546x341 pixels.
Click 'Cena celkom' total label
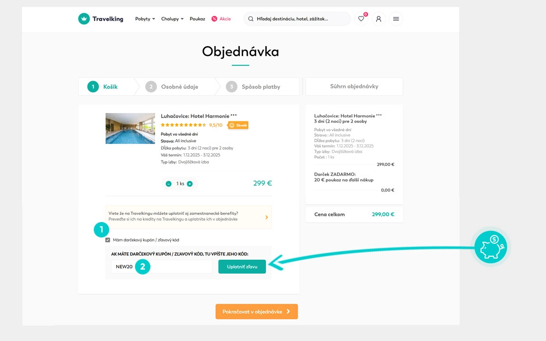tap(330, 215)
